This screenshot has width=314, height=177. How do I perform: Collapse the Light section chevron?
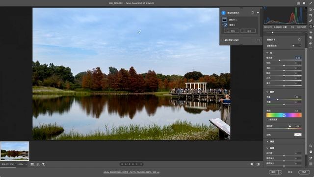(267, 53)
